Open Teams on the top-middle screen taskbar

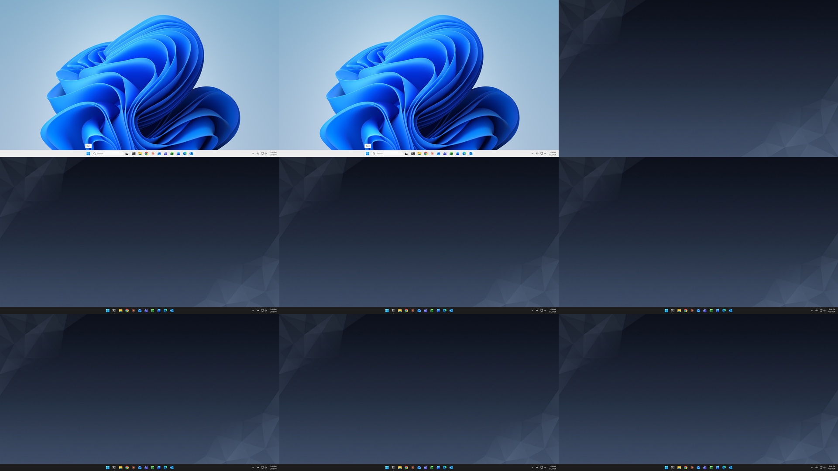tap(445, 154)
